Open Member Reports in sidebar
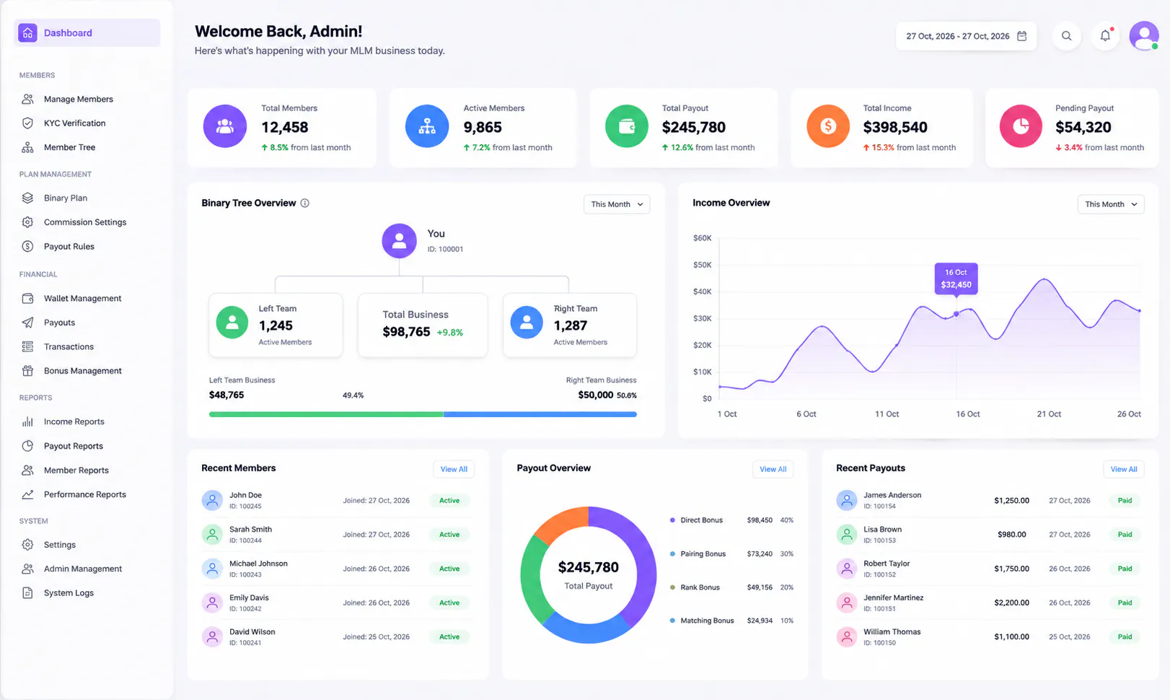 tap(76, 470)
